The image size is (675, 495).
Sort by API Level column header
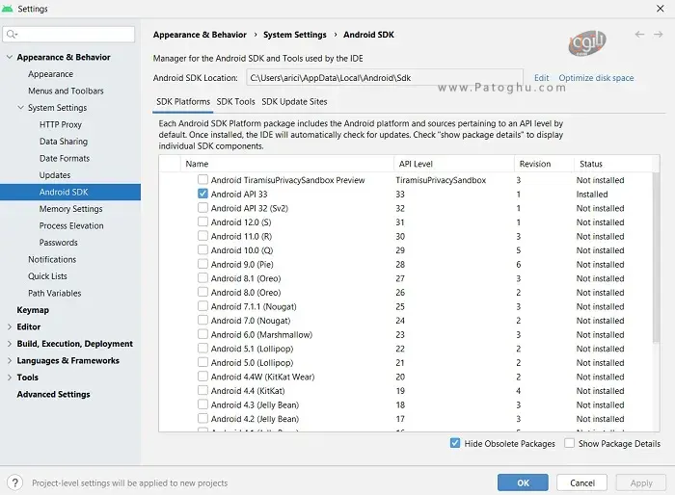pos(454,164)
